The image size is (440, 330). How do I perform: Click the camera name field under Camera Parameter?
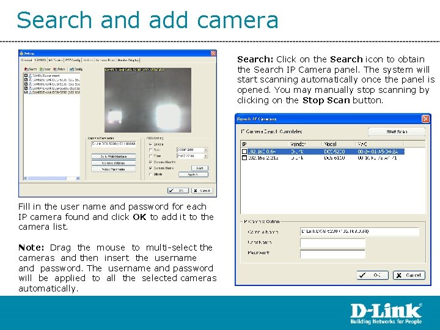[x=114, y=144]
